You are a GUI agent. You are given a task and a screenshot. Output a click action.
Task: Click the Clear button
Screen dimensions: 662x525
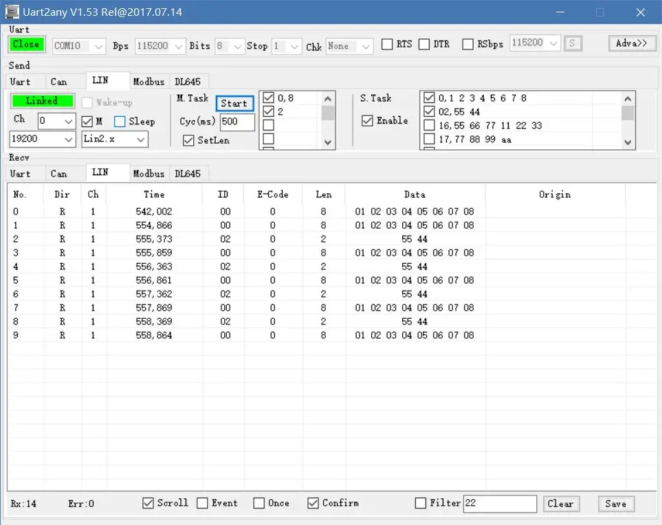561,504
